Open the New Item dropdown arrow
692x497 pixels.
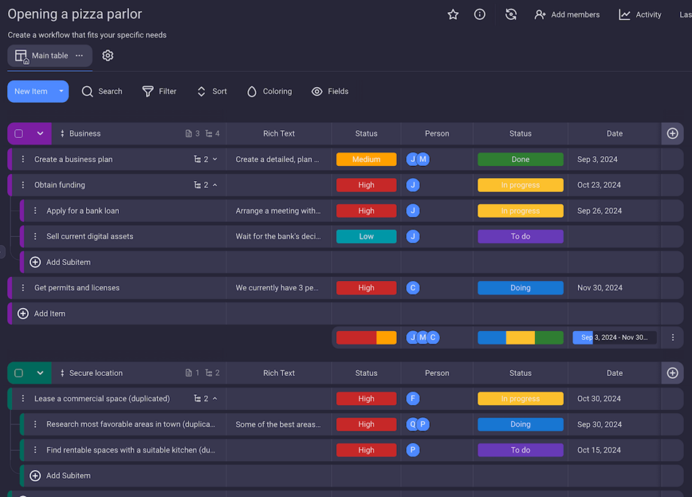[x=61, y=91]
